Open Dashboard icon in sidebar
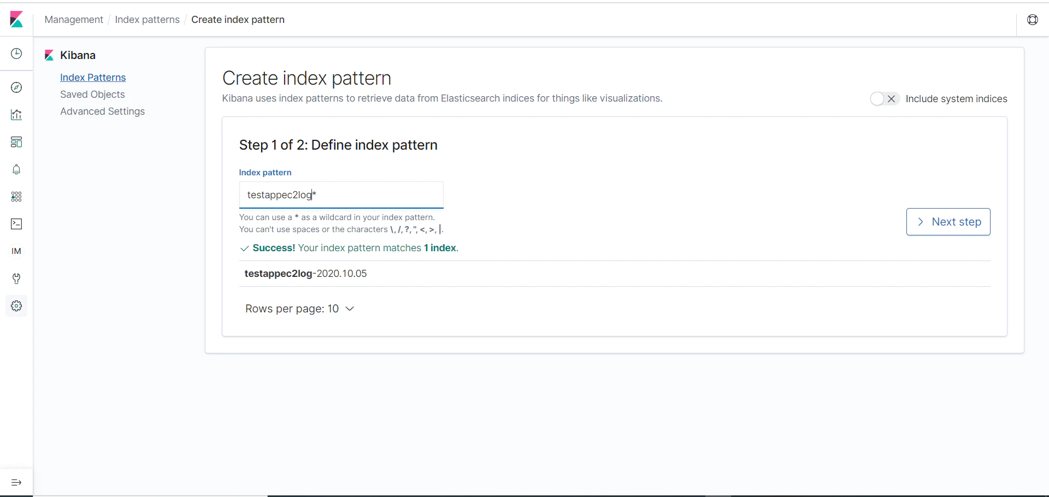The height and width of the screenshot is (497, 1049). [x=16, y=142]
